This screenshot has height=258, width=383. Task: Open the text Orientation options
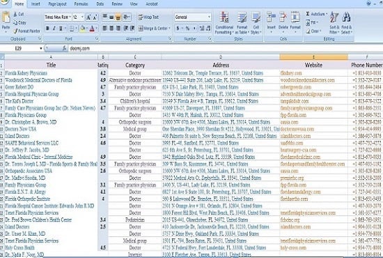pos(127,17)
